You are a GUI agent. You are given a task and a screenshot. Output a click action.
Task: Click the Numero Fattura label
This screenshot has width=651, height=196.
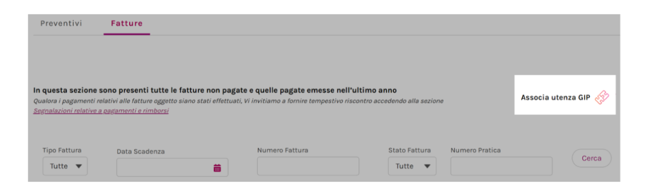[282, 150]
